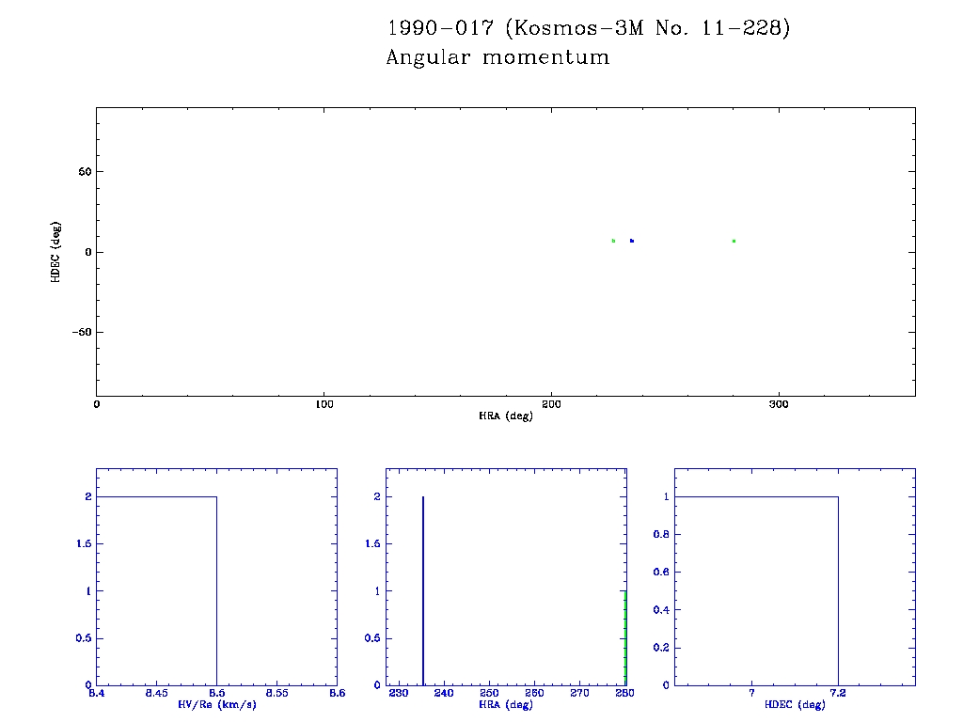The width and height of the screenshot is (963, 722).
Task: Click inside the HV/Re histogram bar
Action: [157, 590]
